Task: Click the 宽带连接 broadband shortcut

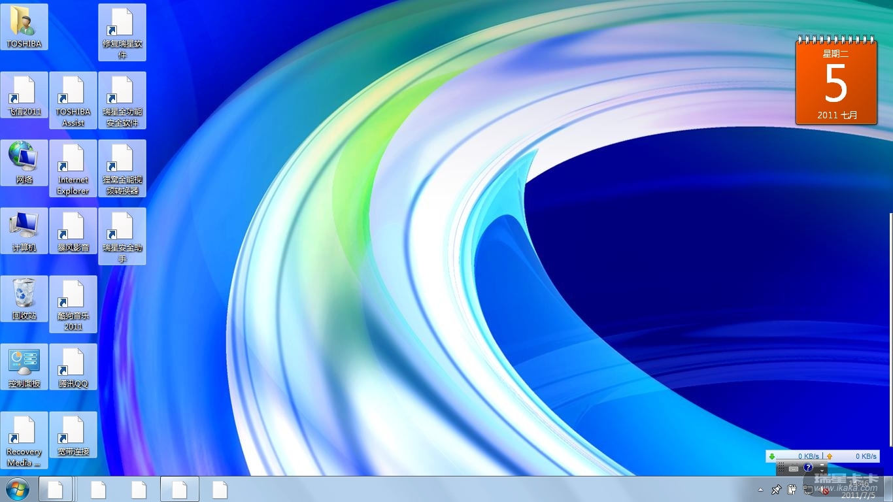Action: [73, 435]
